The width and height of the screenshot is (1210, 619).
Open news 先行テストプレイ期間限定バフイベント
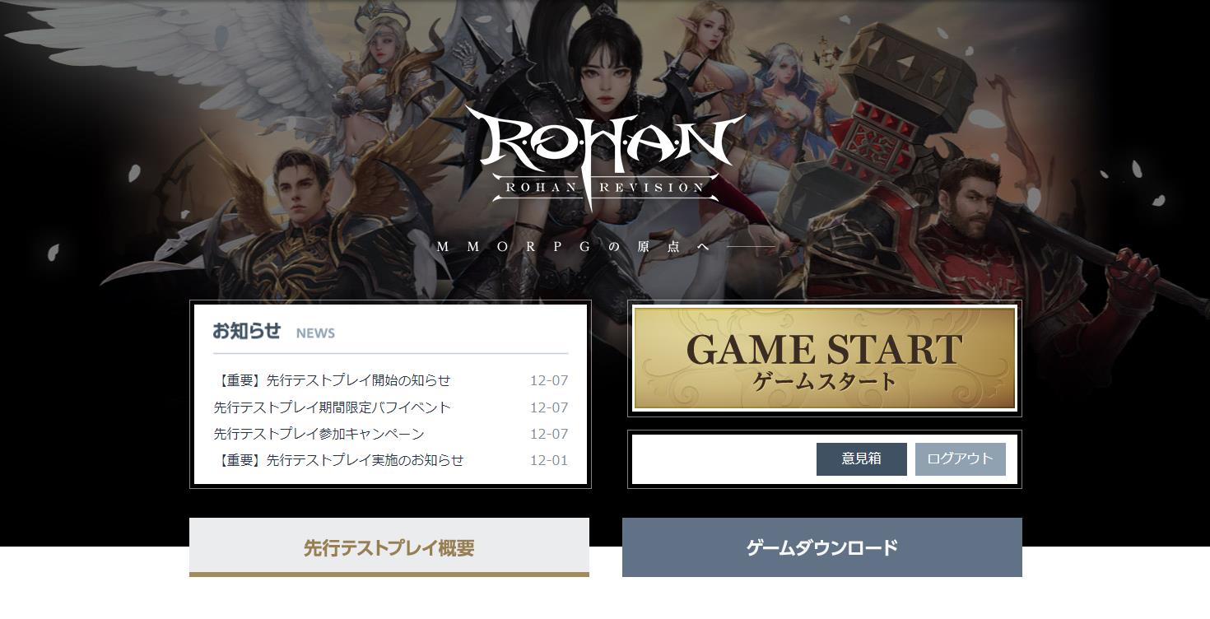click(333, 407)
